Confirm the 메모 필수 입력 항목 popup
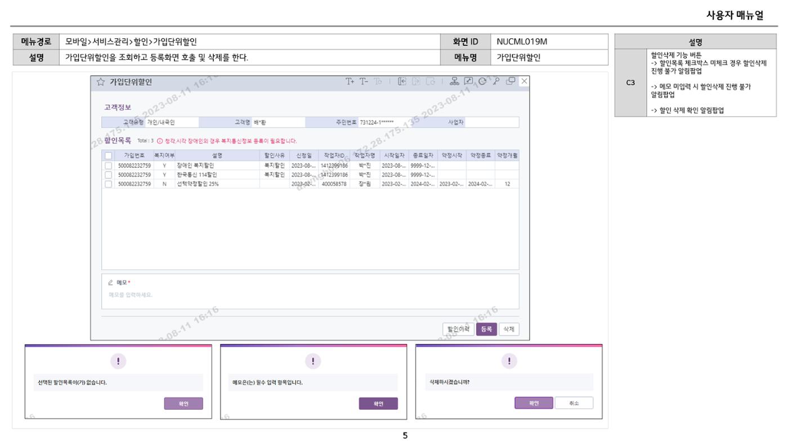Screen dimensions: 788x443 point(378,403)
